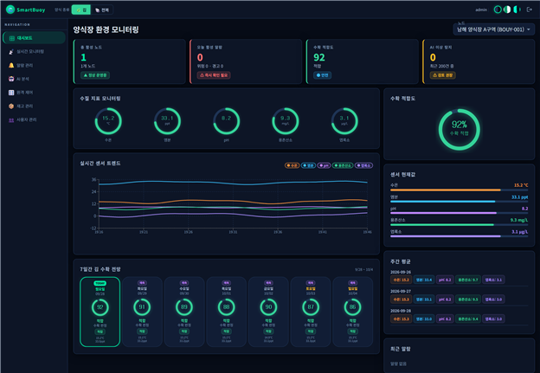Screen dimensions: 540x373
Task: Select the half-white circle theme icon
Action: [507, 10]
